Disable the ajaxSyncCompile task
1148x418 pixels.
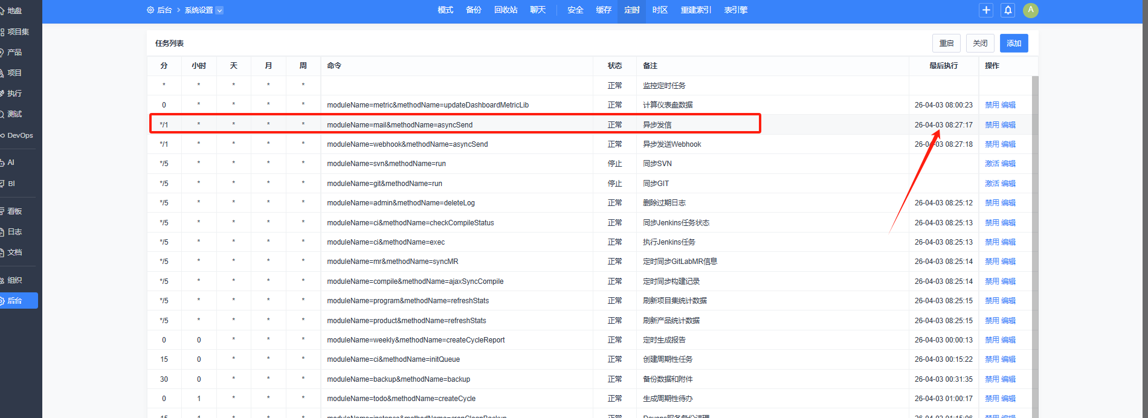click(x=992, y=281)
